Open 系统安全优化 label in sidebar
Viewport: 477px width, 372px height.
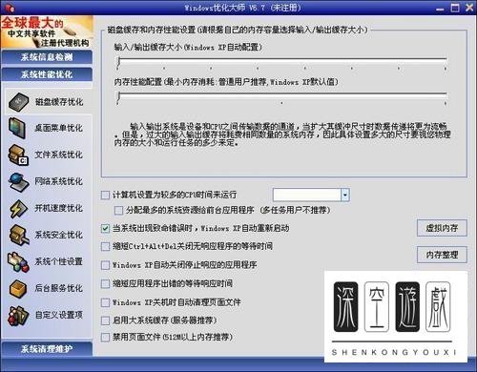59,235
